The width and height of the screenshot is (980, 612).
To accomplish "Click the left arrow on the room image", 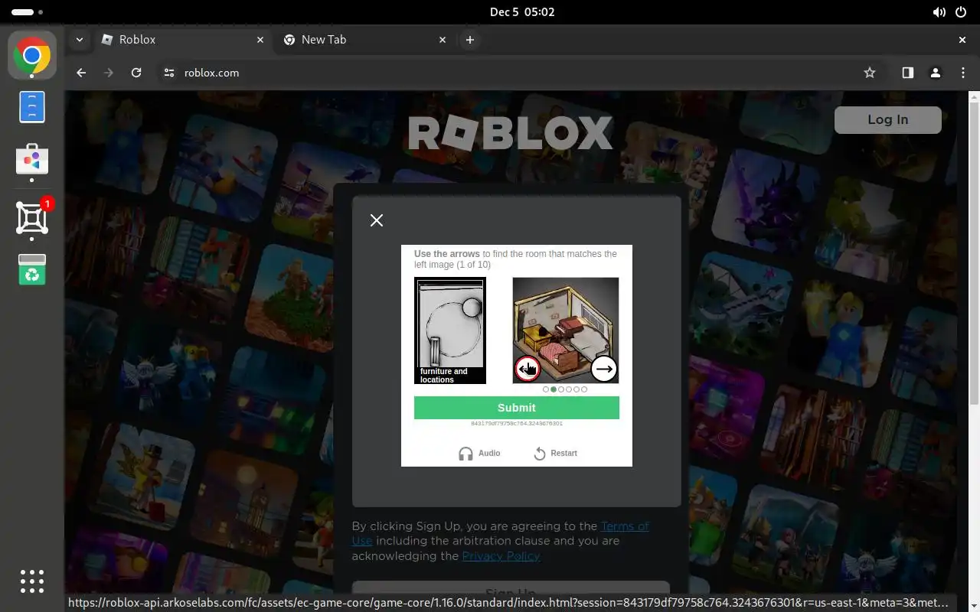I will [527, 369].
